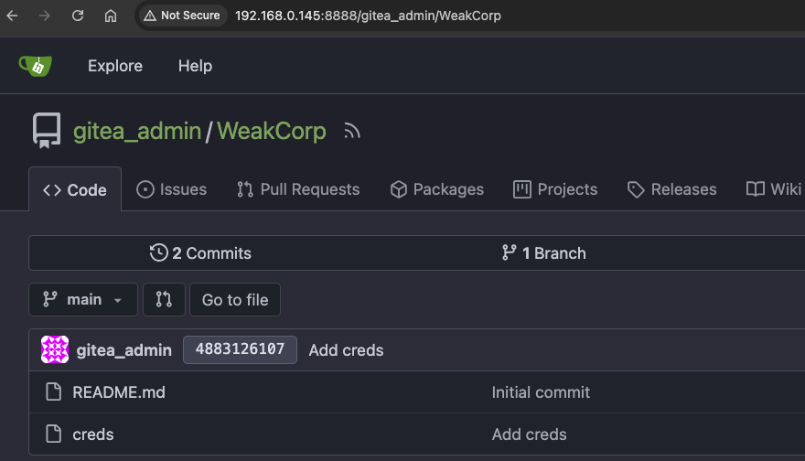Open the repository RSS feed icon
This screenshot has width=805, height=461.
[352, 132]
